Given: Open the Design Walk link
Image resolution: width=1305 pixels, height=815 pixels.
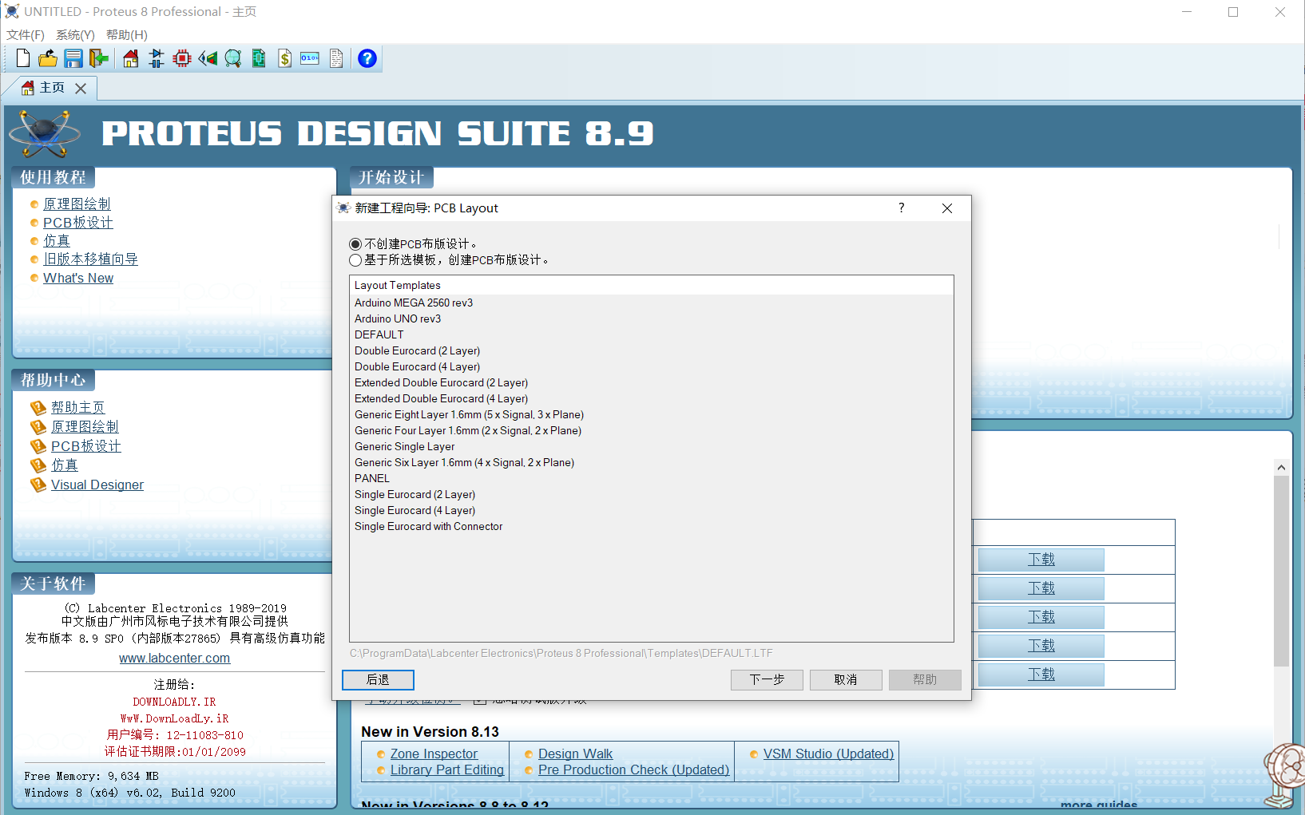Looking at the screenshot, I should pyautogui.click(x=575, y=754).
